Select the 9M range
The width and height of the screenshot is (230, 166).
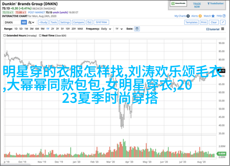pyautogui.click(x=43, y=29)
